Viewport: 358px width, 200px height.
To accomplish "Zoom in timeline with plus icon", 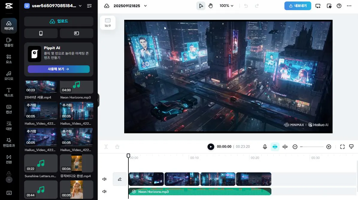I will coord(329,147).
